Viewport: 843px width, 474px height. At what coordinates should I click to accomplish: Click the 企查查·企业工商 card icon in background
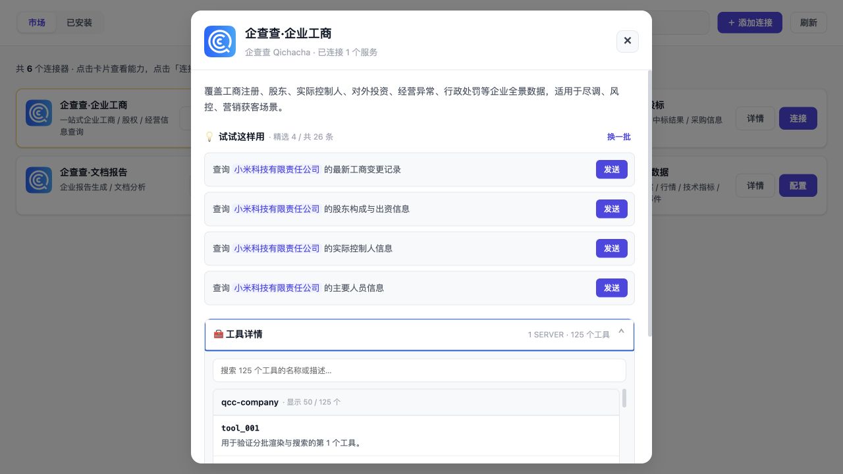(39, 113)
